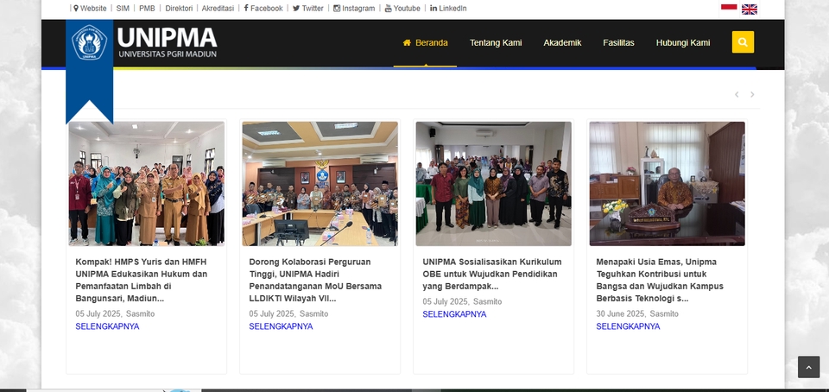The height and width of the screenshot is (392, 829).
Task: Click the UNIPMA Universitas PGRI Madiun title
Action: pyautogui.click(x=167, y=42)
